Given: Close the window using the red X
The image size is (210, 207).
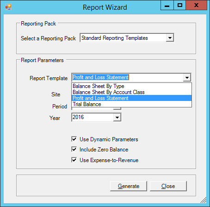Looking at the screenshot, I should point(196,5).
